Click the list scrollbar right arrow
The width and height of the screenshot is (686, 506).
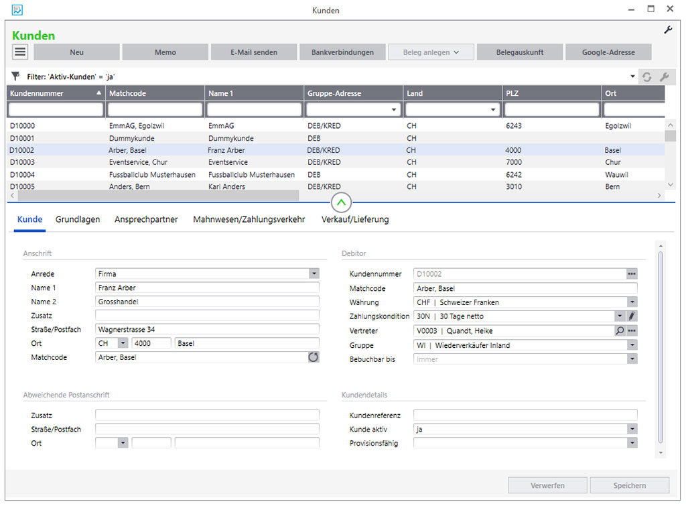coord(659,195)
